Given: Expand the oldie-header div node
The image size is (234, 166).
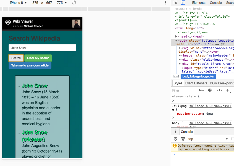Looking at the screenshot, I should (x=180, y=60).
